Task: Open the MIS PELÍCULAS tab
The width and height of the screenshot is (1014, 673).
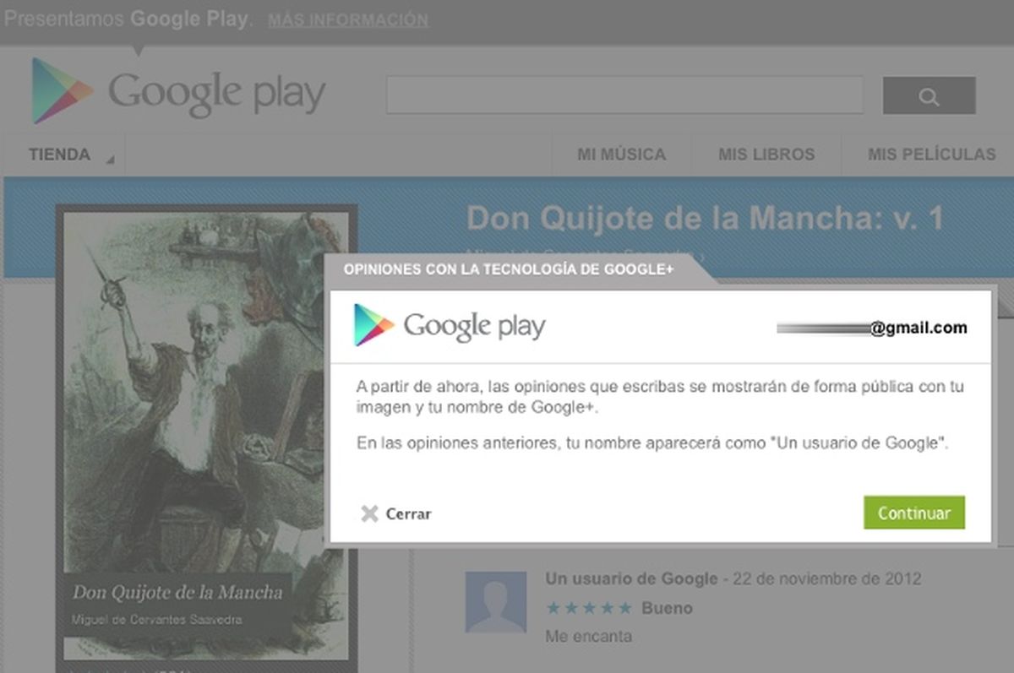Action: click(x=929, y=155)
